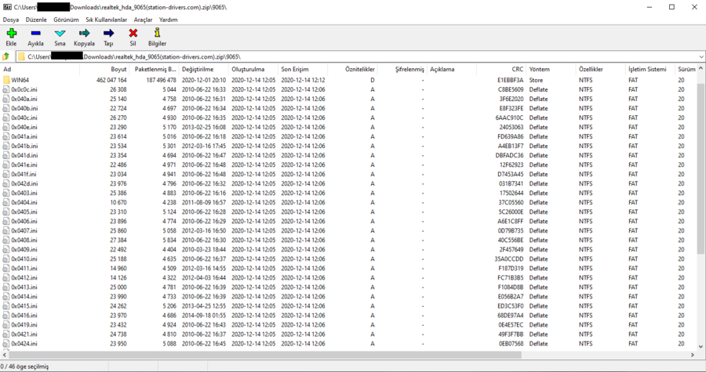Select the file name 0x040c.ini
This screenshot has width=706, height=372.
[25, 117]
